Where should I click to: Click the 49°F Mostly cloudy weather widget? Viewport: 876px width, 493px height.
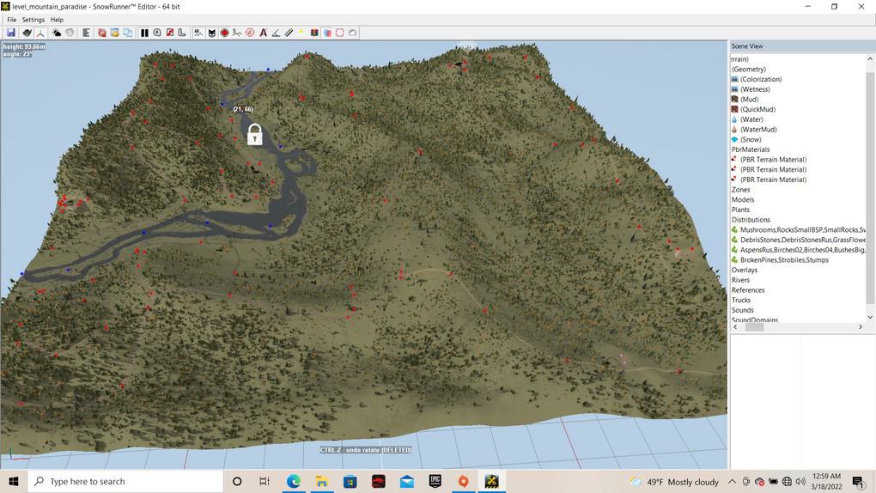point(674,482)
